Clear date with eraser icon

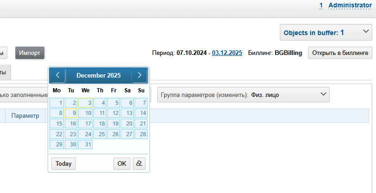click(139, 163)
